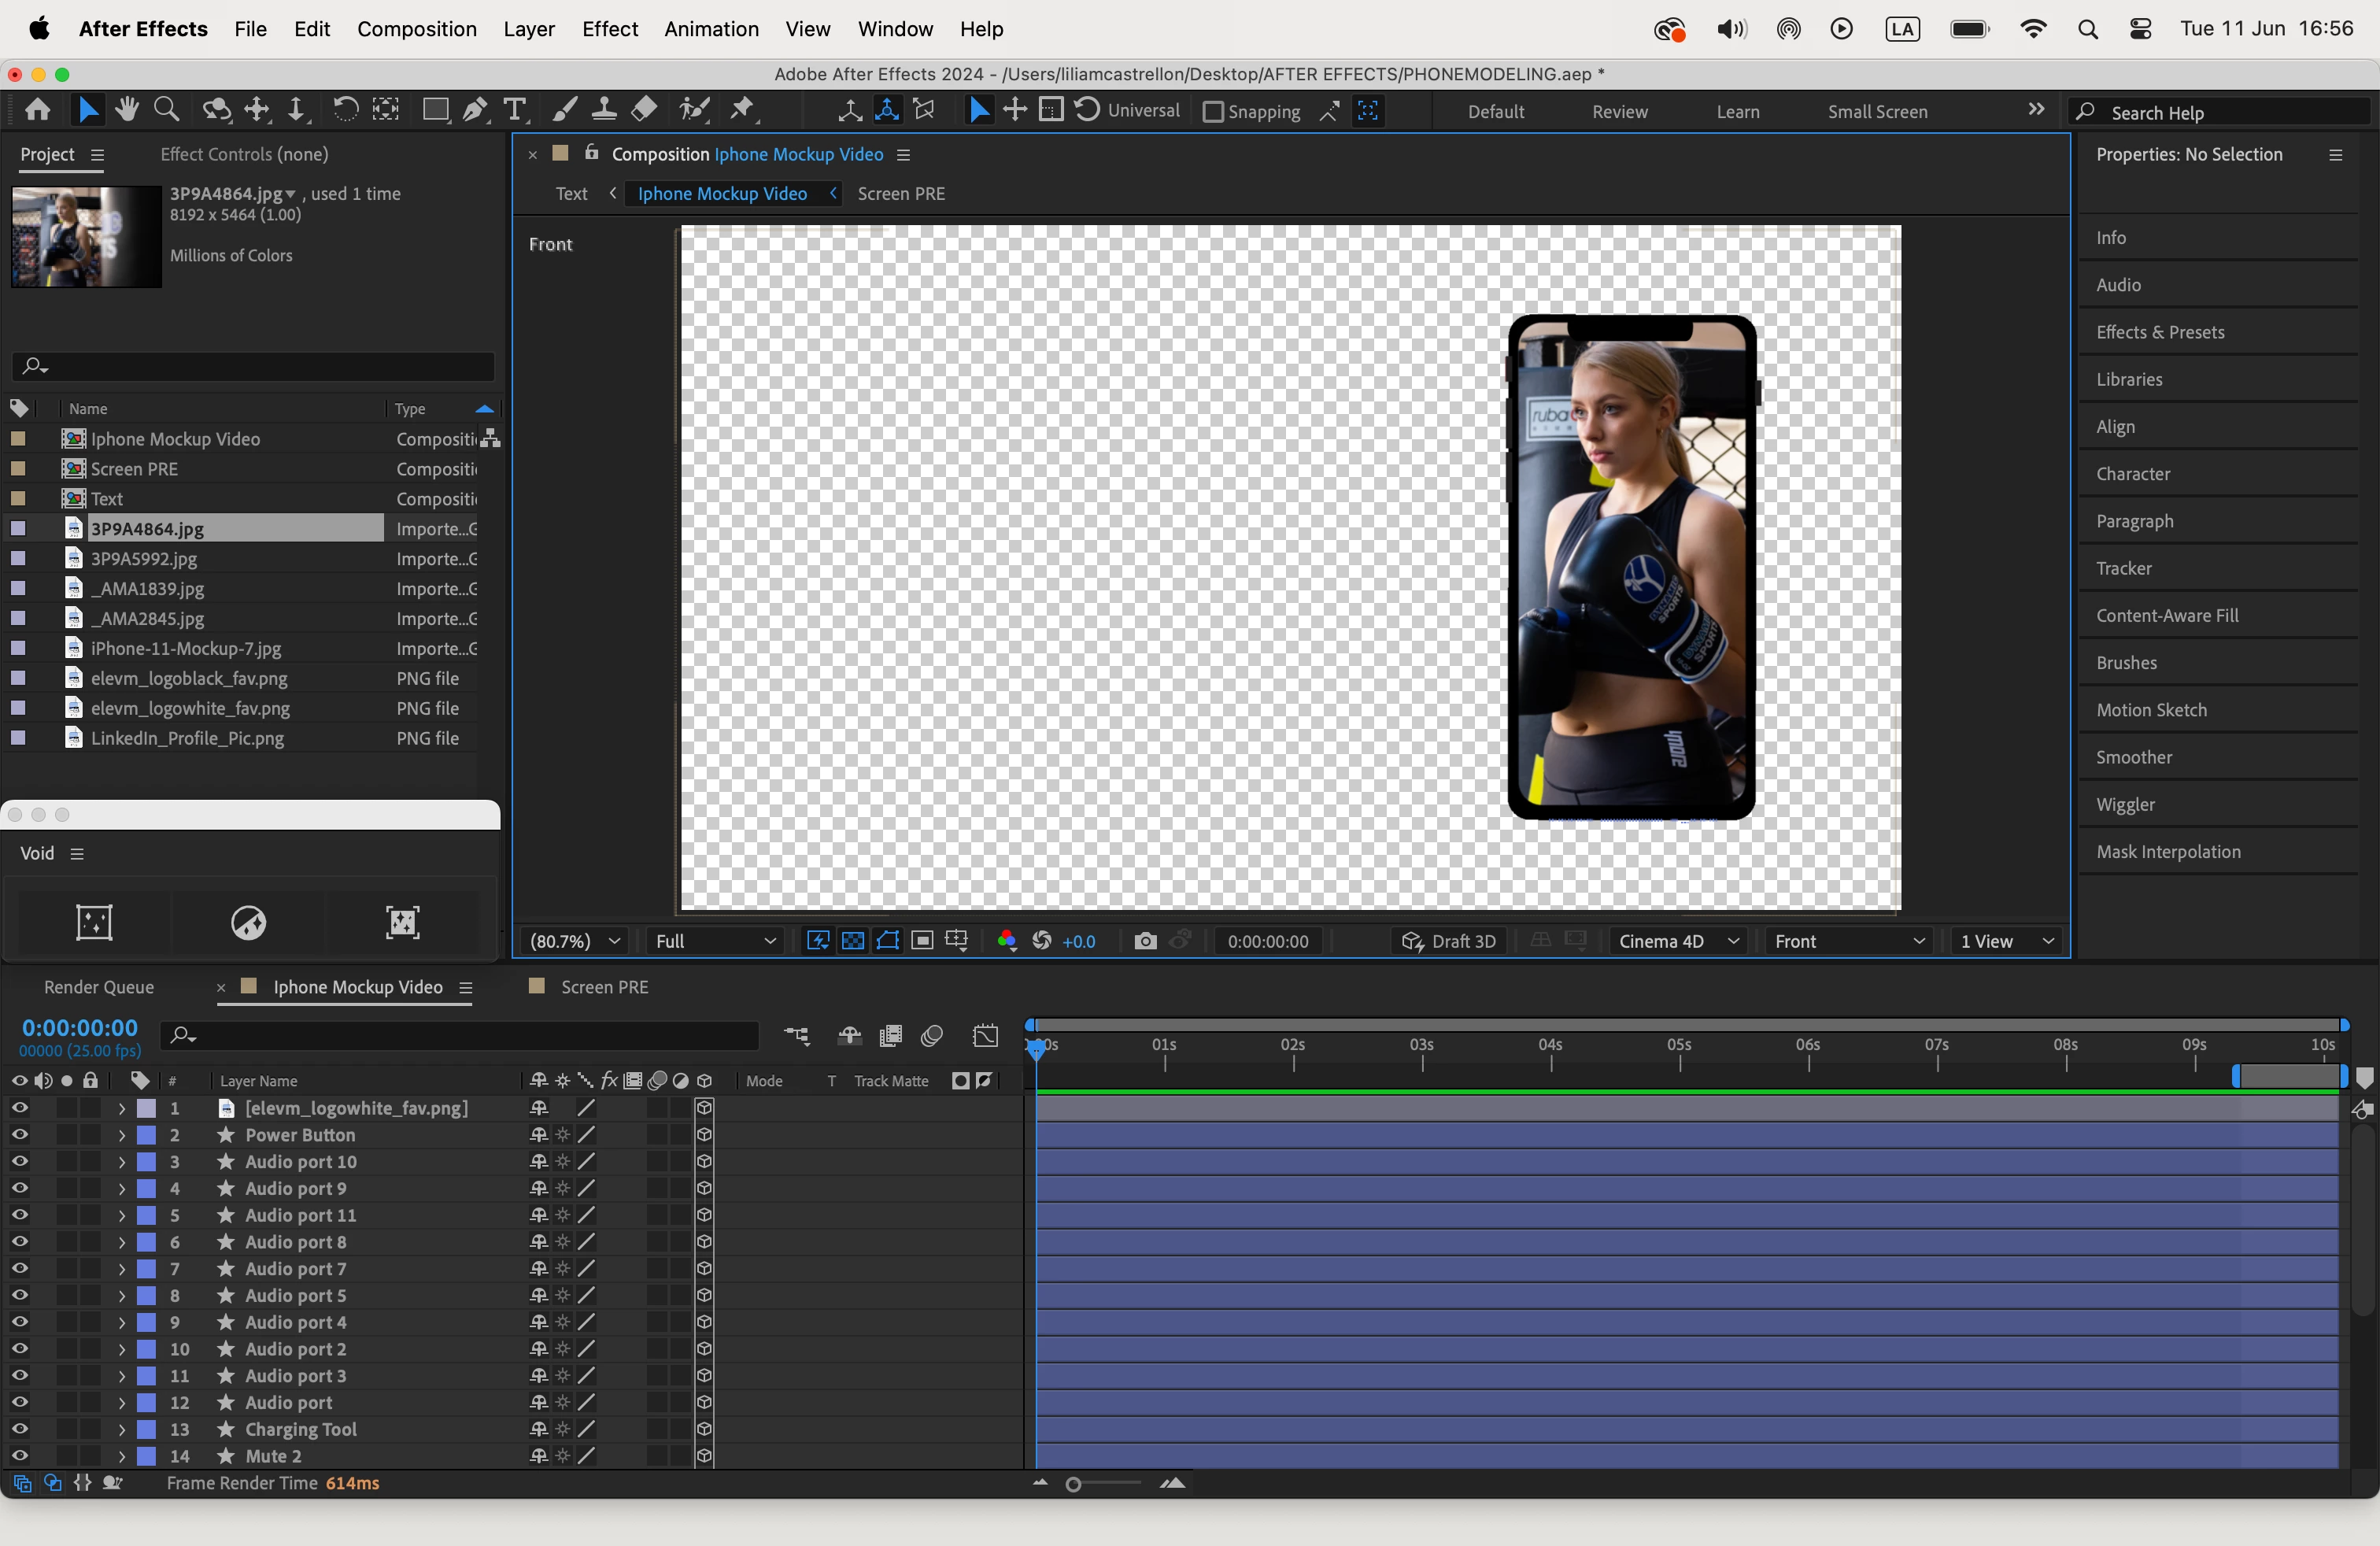
Task: Click the Rotation tool icon
Action: pos(345,110)
